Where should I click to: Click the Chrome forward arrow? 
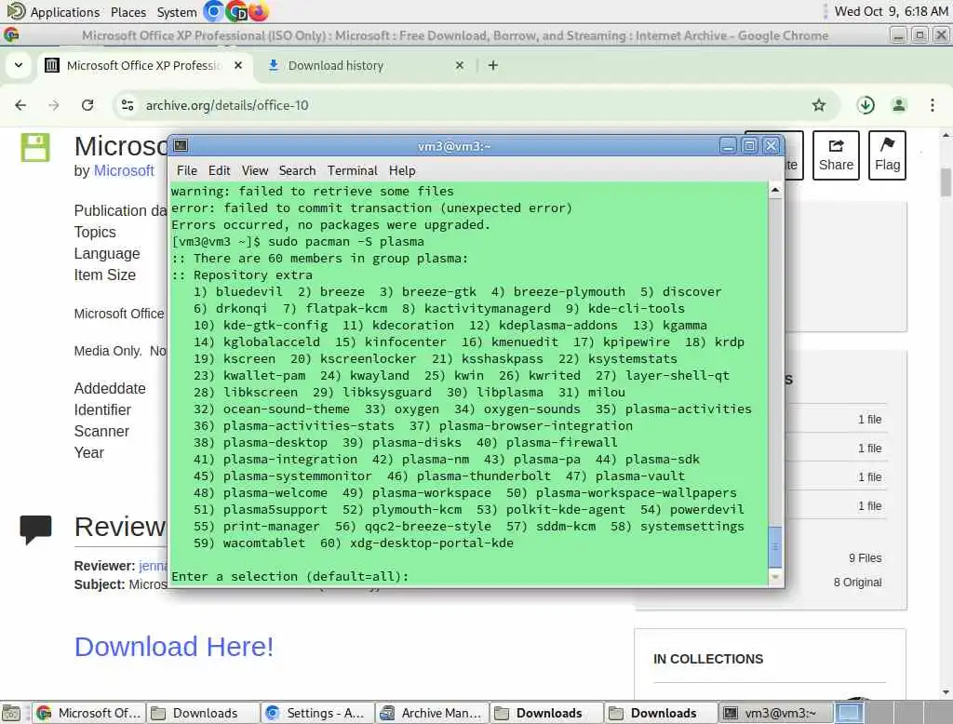(54, 105)
